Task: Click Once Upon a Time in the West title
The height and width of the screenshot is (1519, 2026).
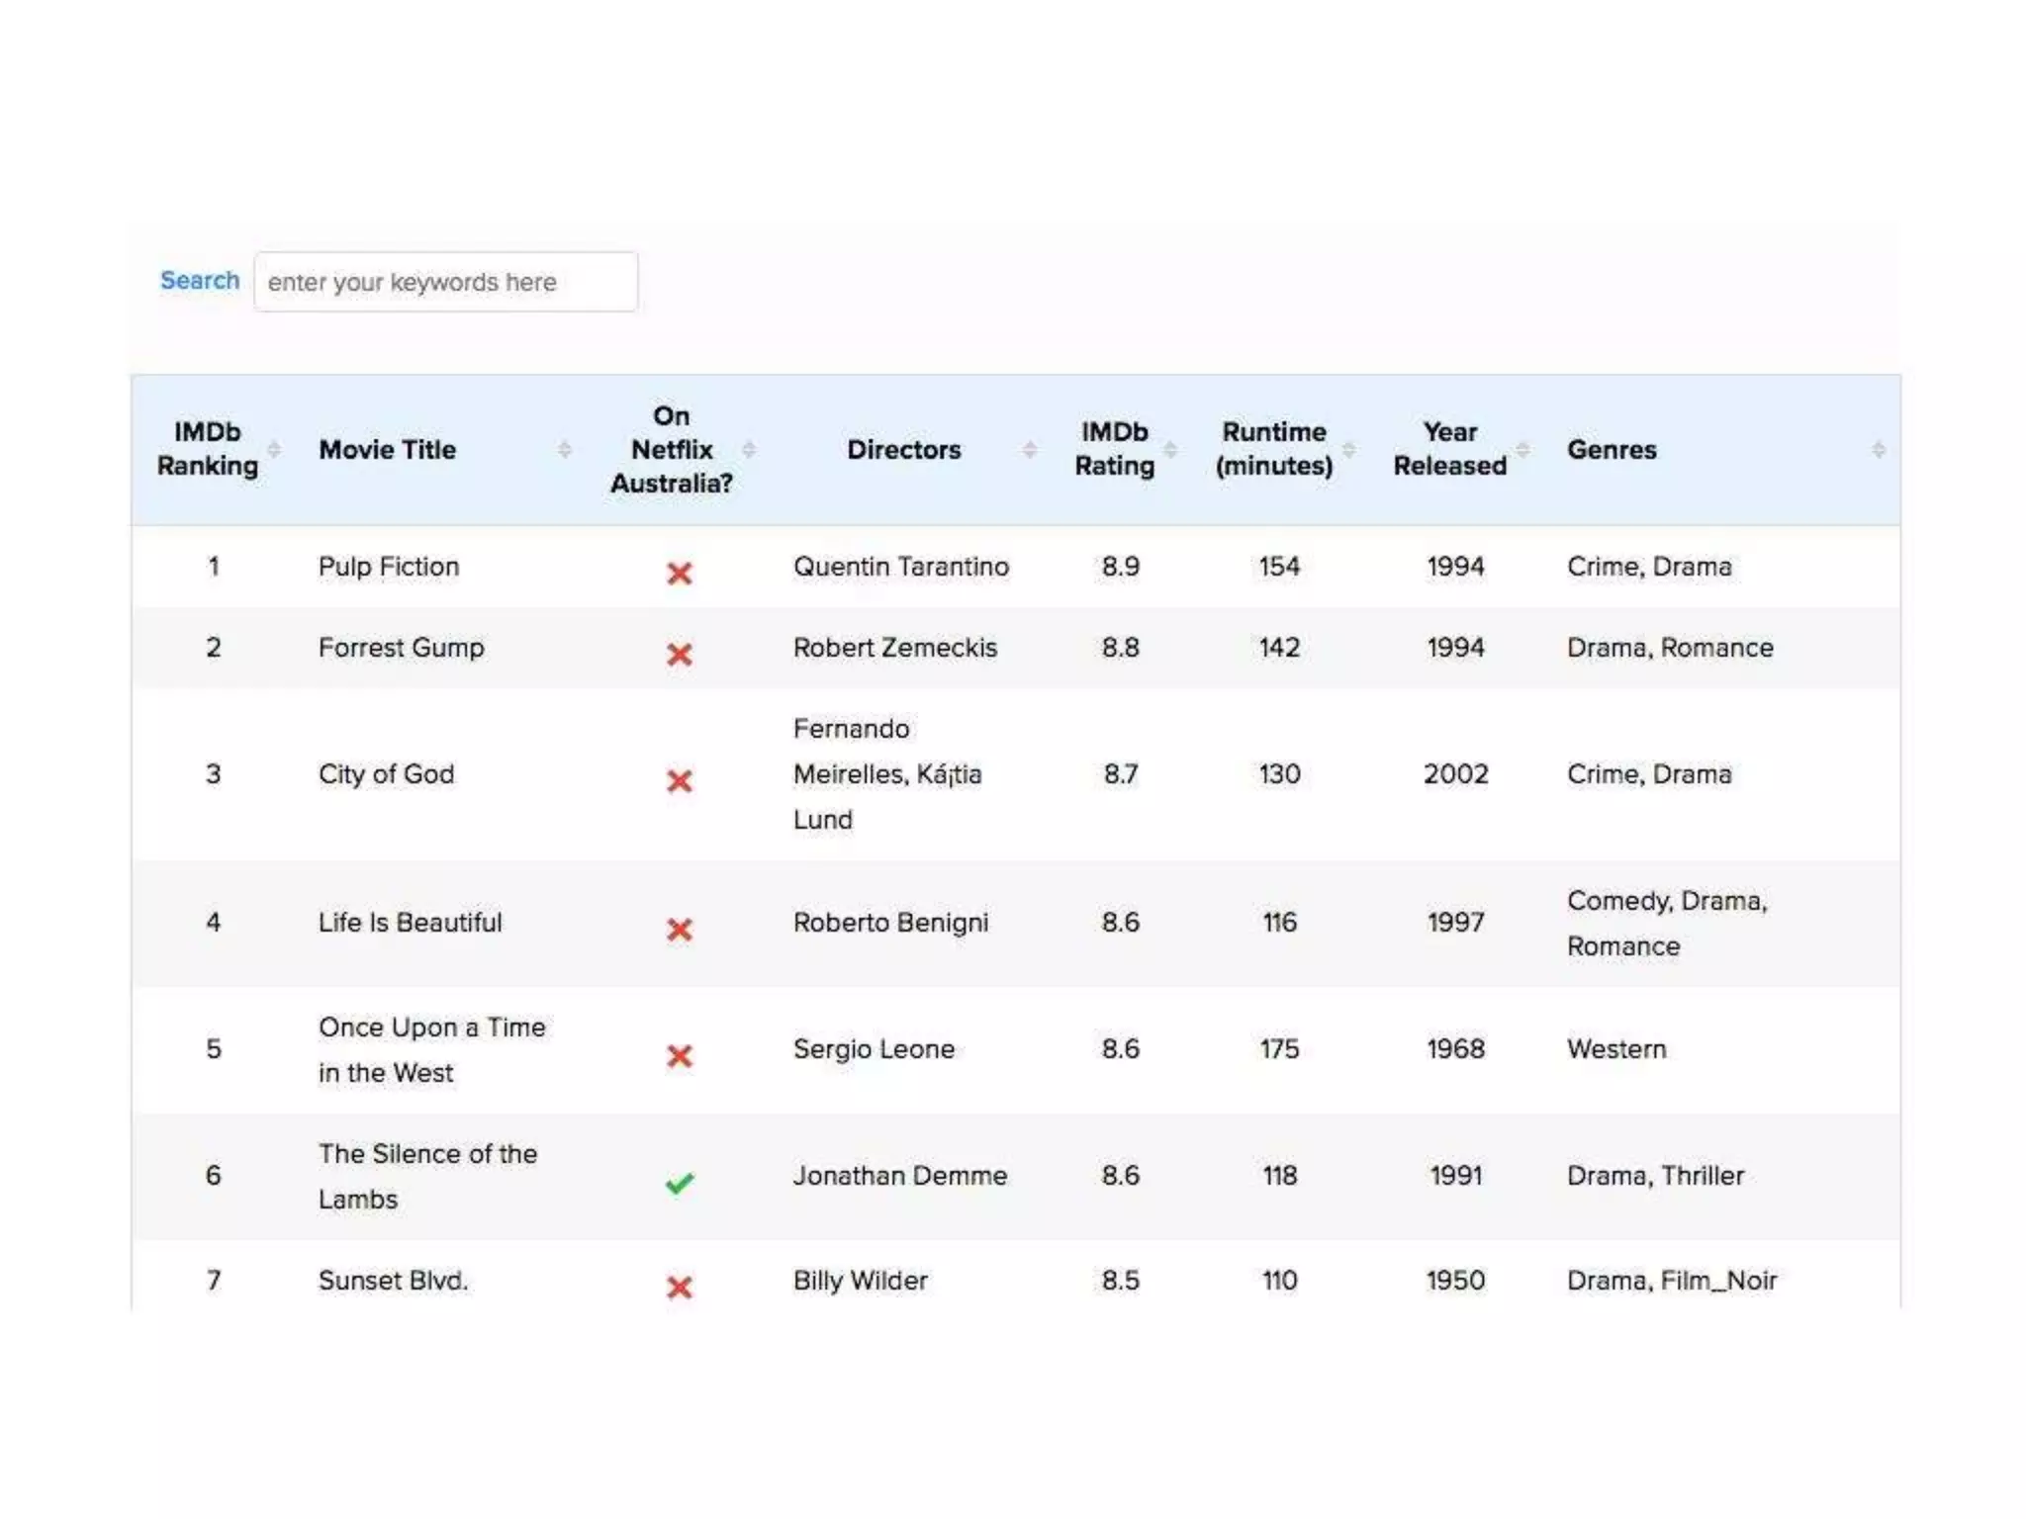Action: point(431,1049)
